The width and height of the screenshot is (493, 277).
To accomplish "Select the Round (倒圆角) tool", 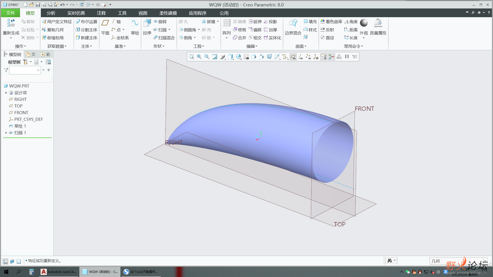I will (187, 30).
